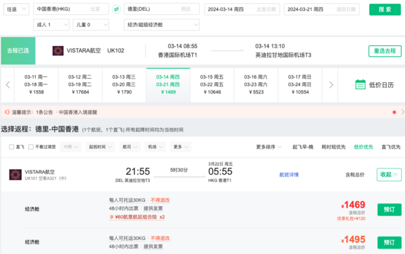Select date tab 03-14 周四 ¥1469
The width and height of the screenshot is (405, 254).
168,85
